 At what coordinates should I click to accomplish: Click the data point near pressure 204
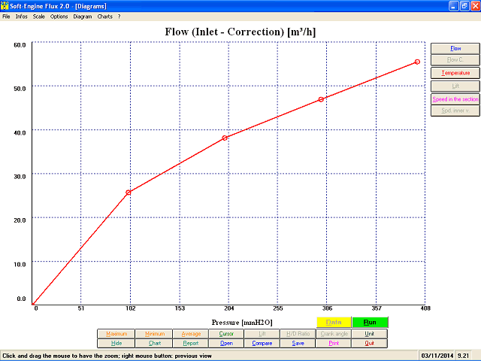pos(225,138)
